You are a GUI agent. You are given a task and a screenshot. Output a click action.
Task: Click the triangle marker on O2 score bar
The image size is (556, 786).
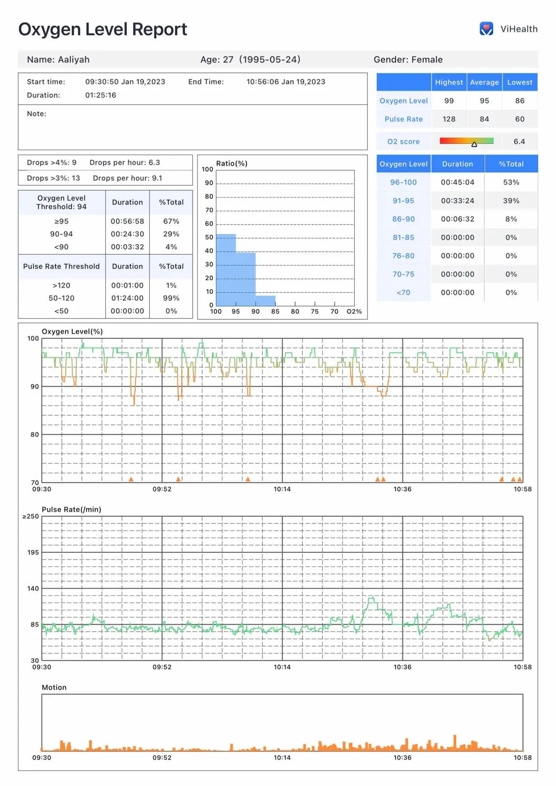(474, 144)
